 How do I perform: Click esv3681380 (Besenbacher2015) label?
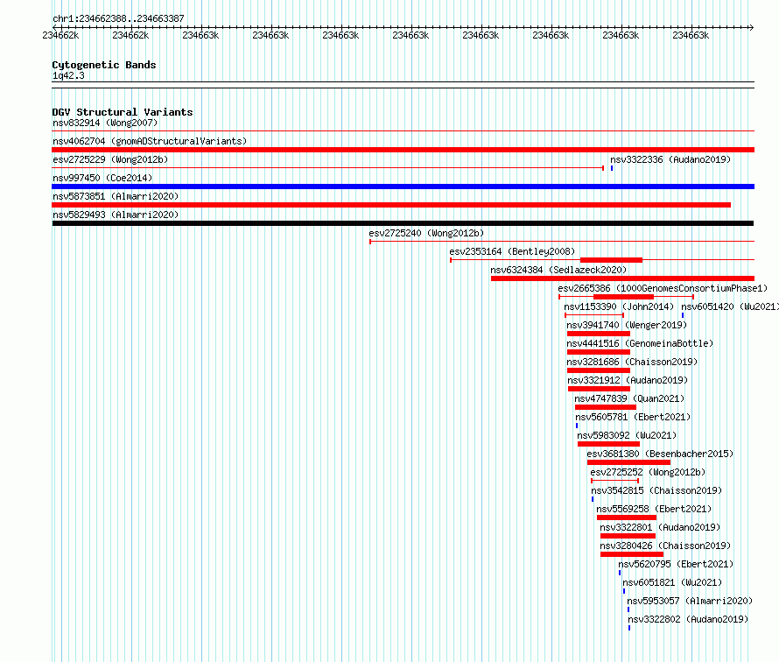[660, 454]
